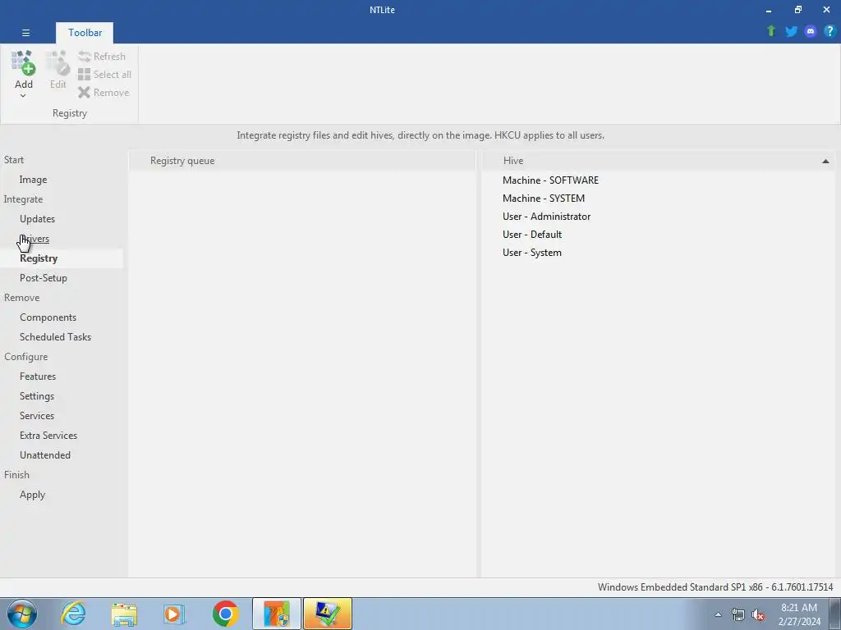Screen dimensions: 841x630
Task: Select the Registry page
Action: tap(39, 258)
